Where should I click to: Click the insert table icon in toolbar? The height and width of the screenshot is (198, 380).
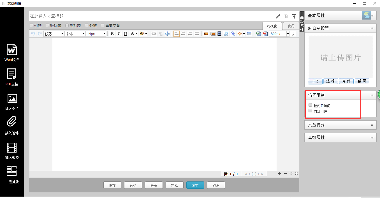click(249, 34)
